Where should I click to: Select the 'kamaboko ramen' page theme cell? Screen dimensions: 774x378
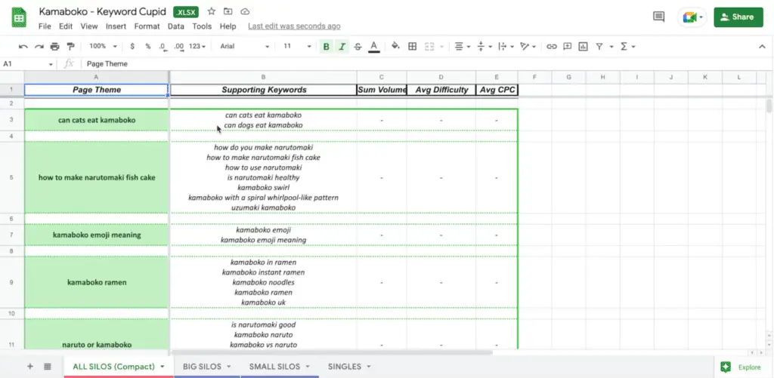click(97, 282)
